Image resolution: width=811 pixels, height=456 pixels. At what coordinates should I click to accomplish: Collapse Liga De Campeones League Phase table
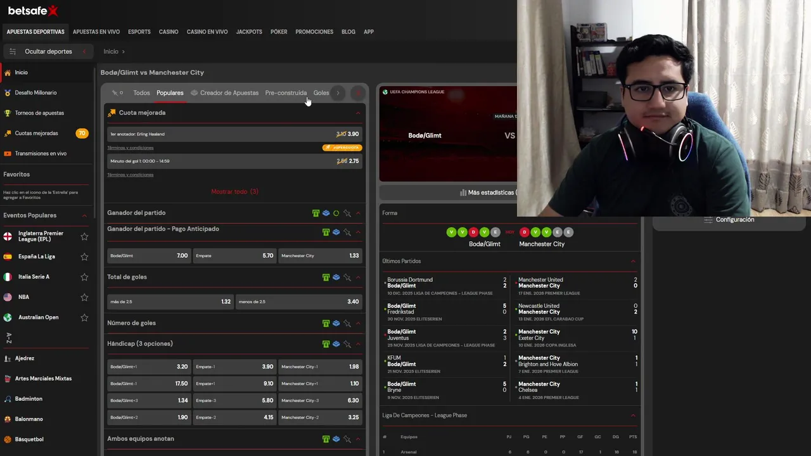pos(633,415)
